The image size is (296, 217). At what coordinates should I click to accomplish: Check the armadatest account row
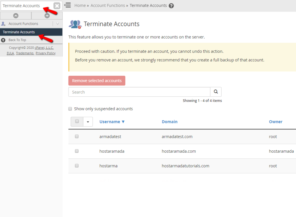pyautogui.click(x=77, y=136)
